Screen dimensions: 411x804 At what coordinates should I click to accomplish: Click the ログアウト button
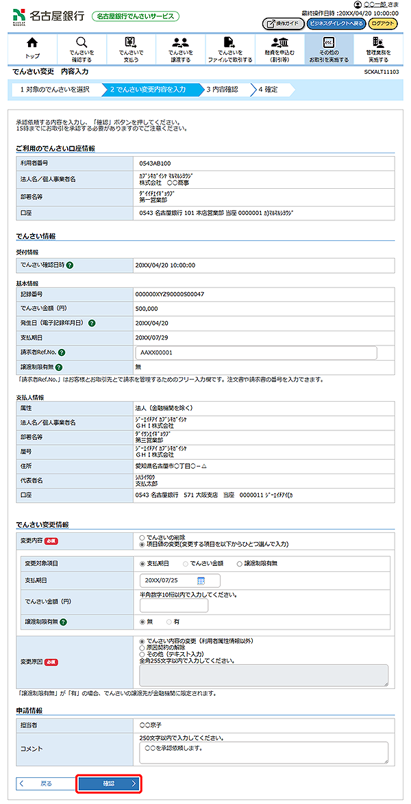tap(382, 23)
